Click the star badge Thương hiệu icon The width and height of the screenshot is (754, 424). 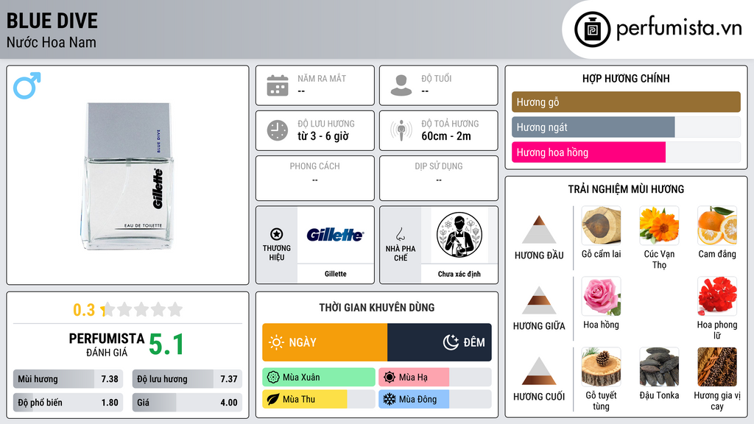click(277, 234)
